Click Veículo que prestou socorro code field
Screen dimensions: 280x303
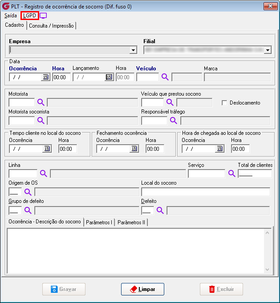pos(153,102)
